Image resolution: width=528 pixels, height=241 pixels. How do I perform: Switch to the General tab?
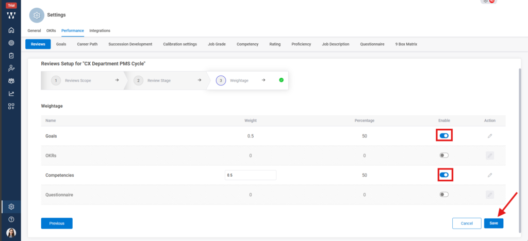click(34, 30)
